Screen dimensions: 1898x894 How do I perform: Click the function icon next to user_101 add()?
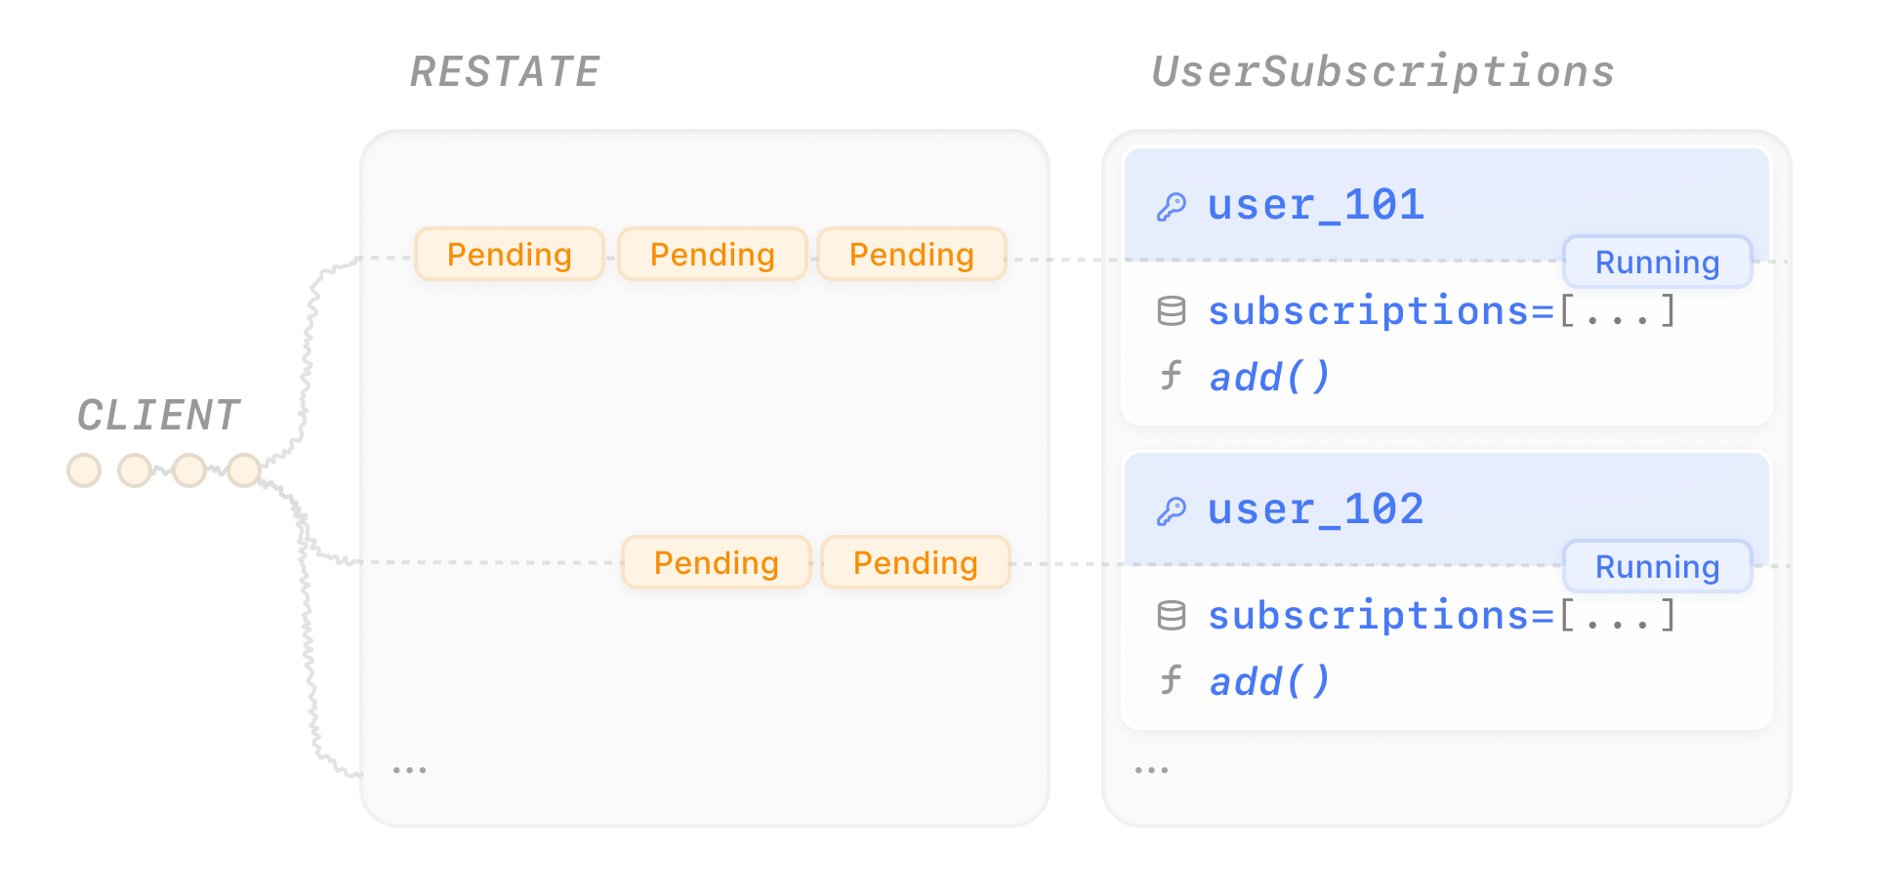pyautogui.click(x=1172, y=376)
